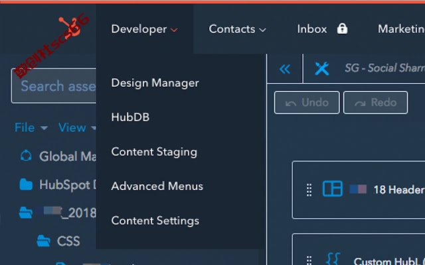Select the Custom HubL module row

pos(359,249)
